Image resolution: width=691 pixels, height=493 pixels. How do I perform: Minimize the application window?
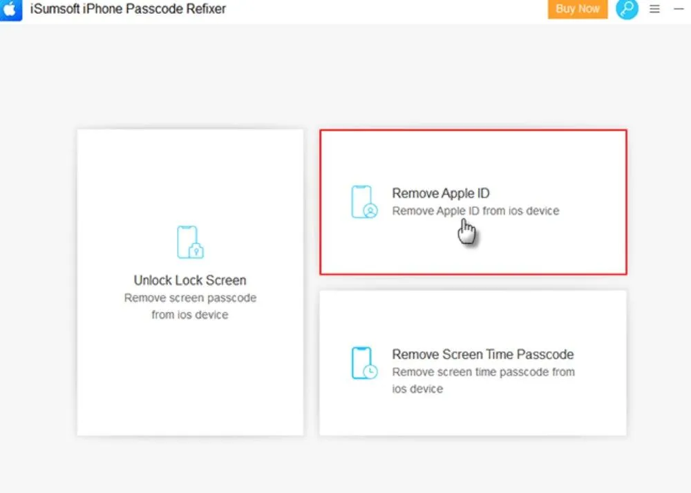point(681,9)
